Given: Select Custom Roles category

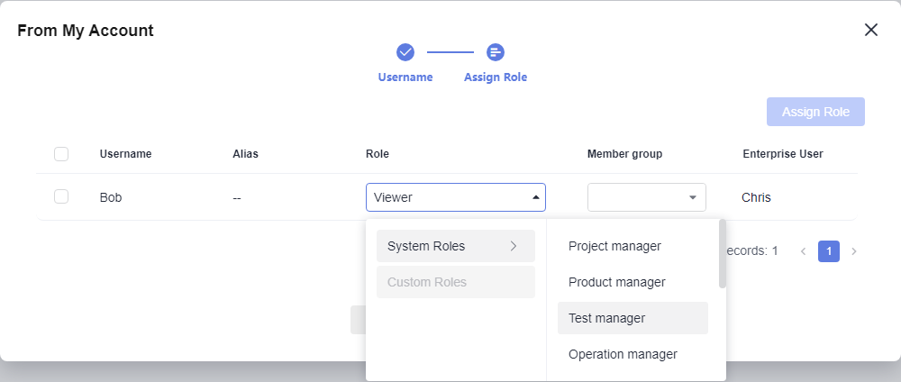Looking at the screenshot, I should click(456, 282).
